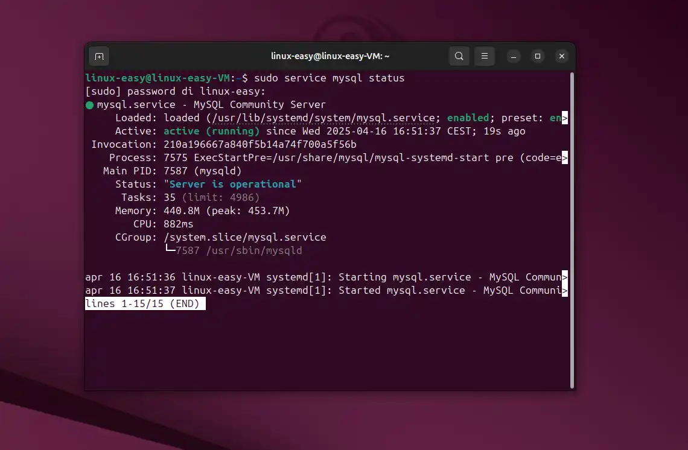
Task: Click the 'lines 1-15/15 (END)' pager indicator
Action: coord(145,303)
